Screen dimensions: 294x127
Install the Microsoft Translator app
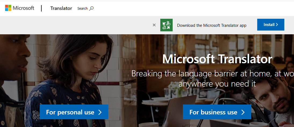coord(271,24)
